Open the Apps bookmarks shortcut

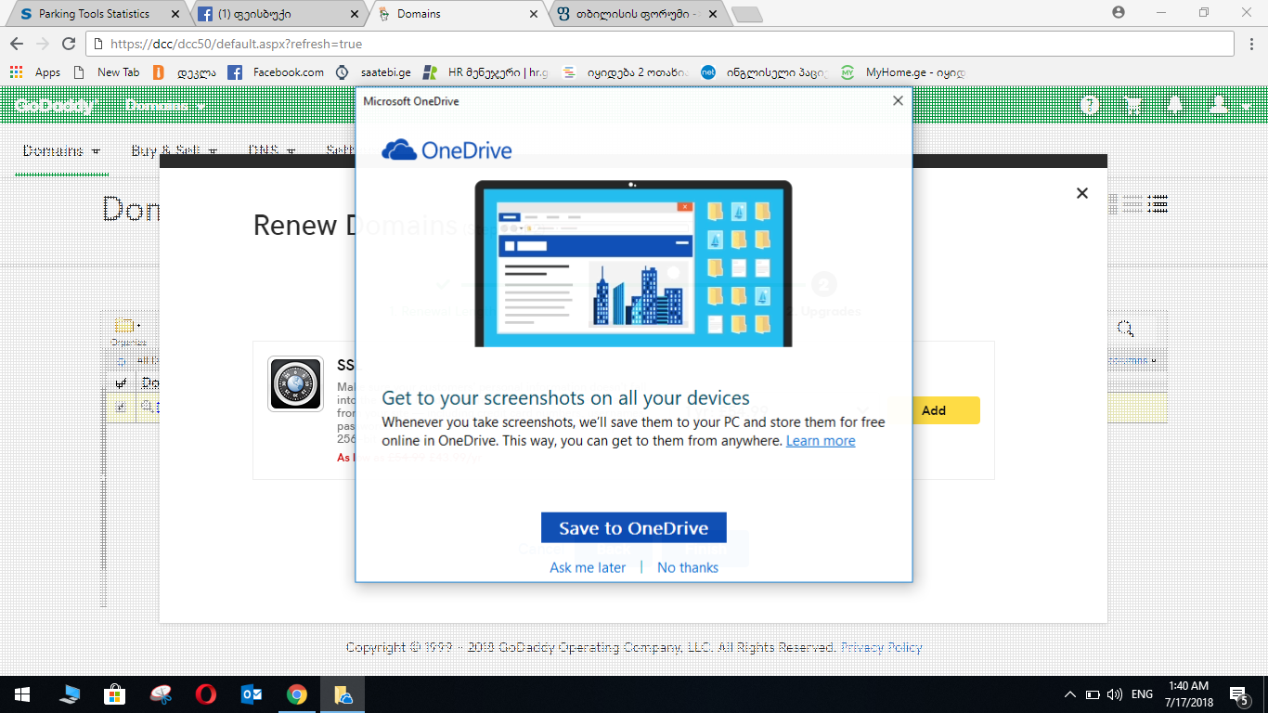pyautogui.click(x=35, y=71)
